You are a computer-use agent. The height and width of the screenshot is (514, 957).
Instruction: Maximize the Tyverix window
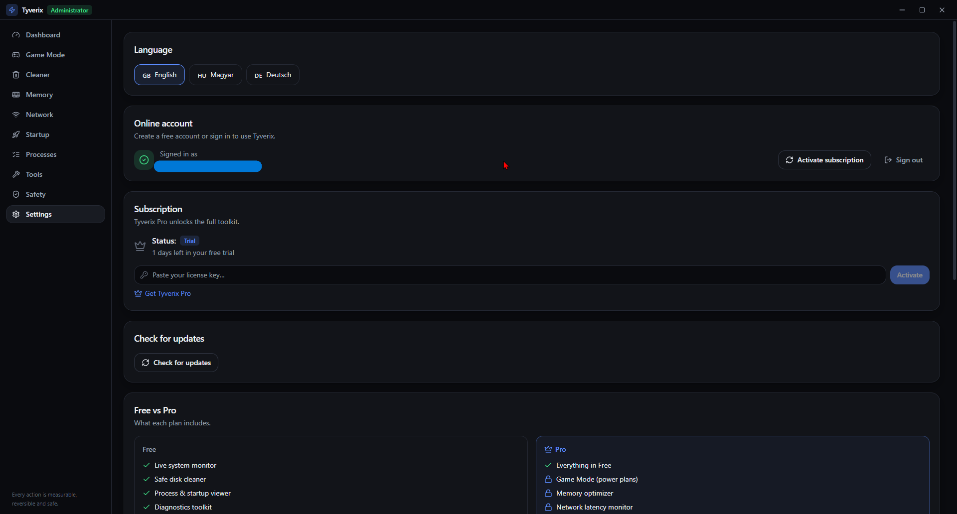[922, 10]
